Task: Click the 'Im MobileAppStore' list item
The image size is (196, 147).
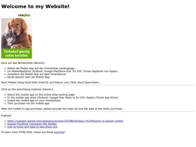Action: [x=62, y=71]
